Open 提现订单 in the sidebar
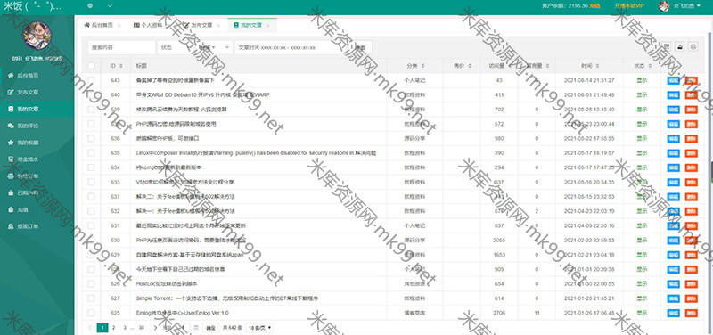This screenshot has width=713, height=335. (x=37, y=226)
